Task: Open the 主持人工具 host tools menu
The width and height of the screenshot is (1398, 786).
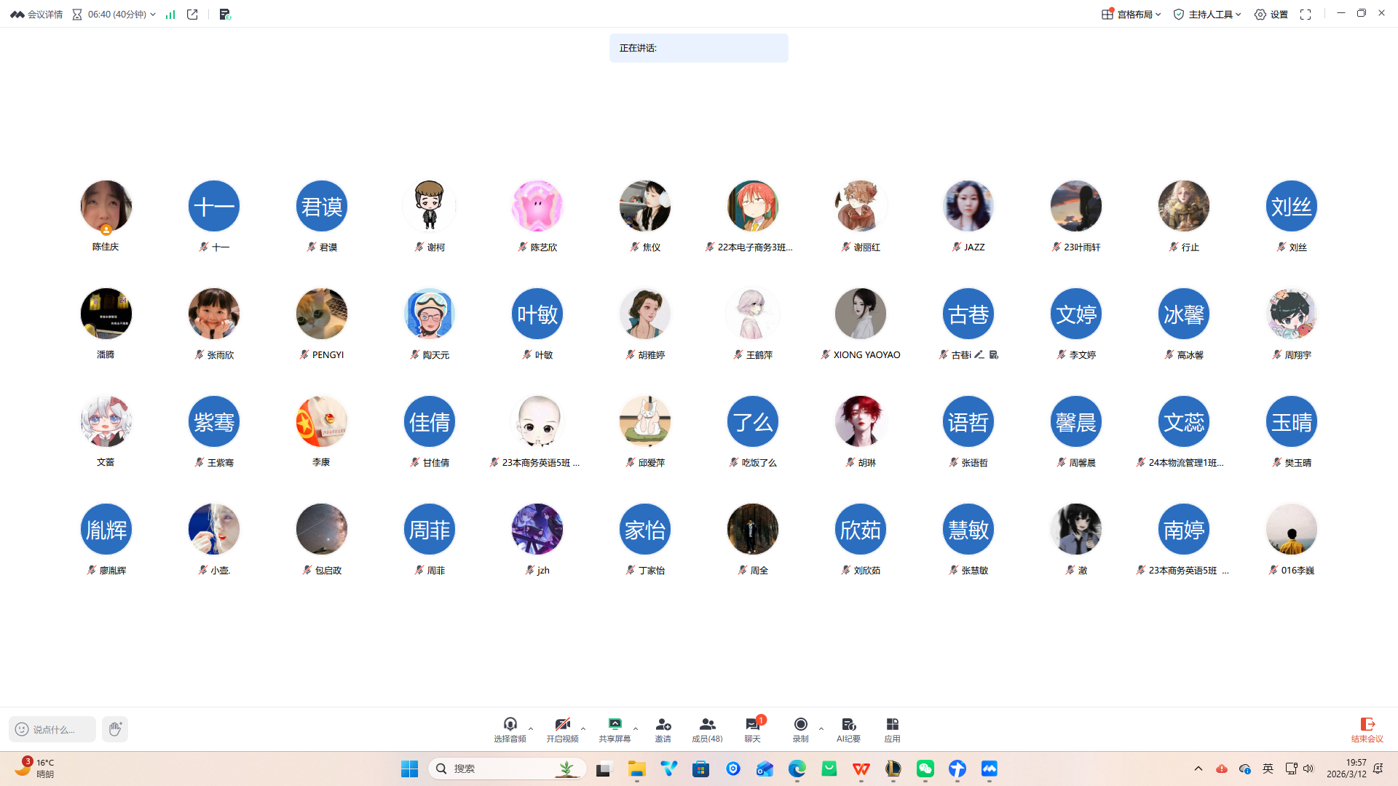Action: 1207,15
